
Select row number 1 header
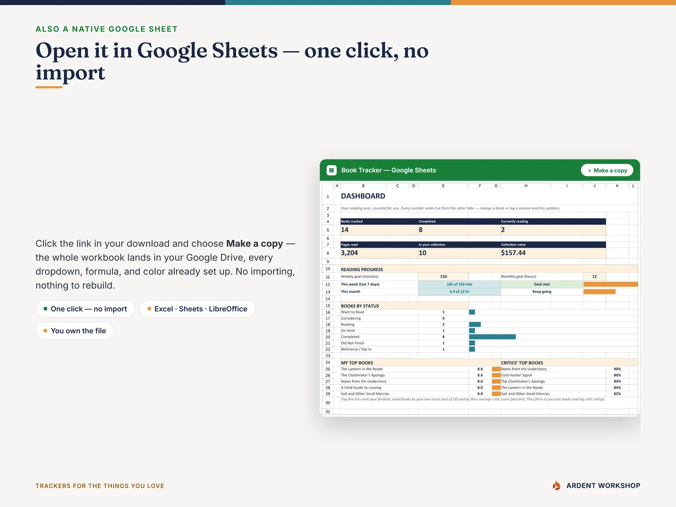pos(327,196)
